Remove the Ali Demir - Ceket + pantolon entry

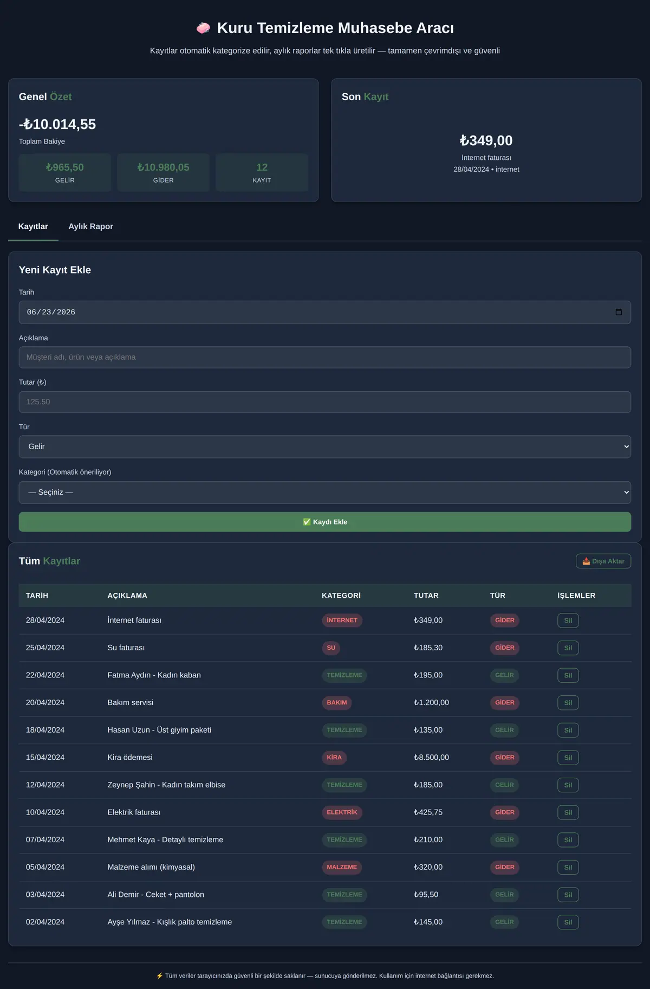coord(568,895)
